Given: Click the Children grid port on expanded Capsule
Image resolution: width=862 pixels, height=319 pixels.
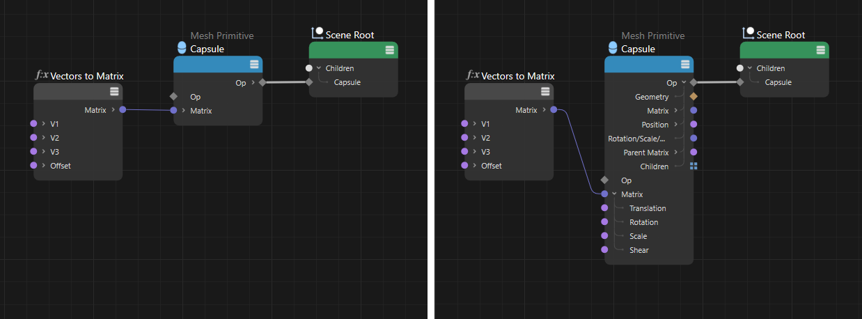Looking at the screenshot, I should pos(693,166).
